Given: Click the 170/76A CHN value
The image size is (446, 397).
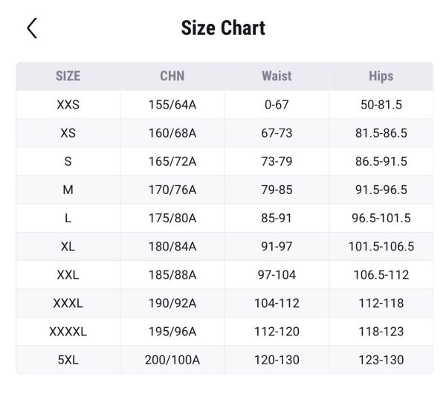Looking at the screenshot, I should tap(172, 190).
